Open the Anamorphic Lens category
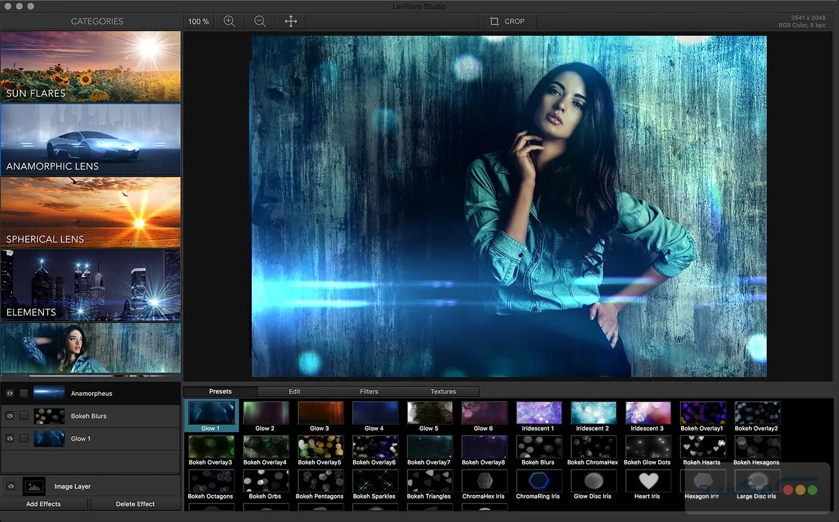Viewport: 839px width, 522px height. tap(90, 139)
